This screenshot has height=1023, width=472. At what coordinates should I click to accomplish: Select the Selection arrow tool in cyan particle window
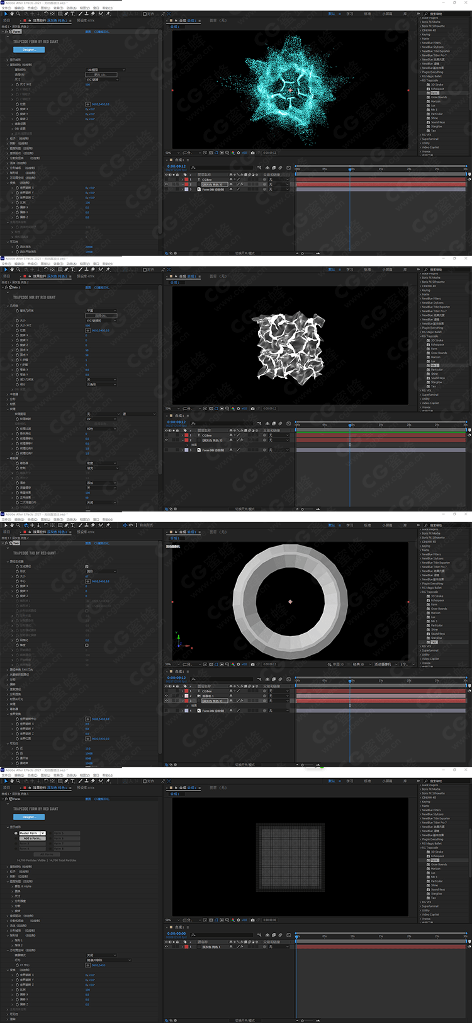click(x=5, y=13)
